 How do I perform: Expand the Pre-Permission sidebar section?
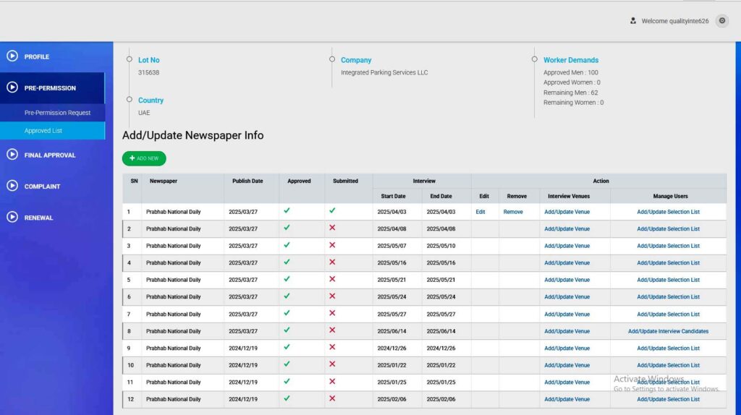(50, 88)
